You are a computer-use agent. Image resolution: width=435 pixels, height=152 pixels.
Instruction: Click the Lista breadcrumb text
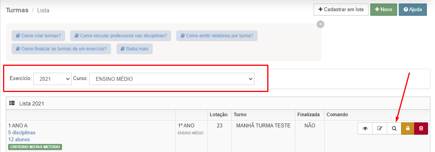(43, 10)
